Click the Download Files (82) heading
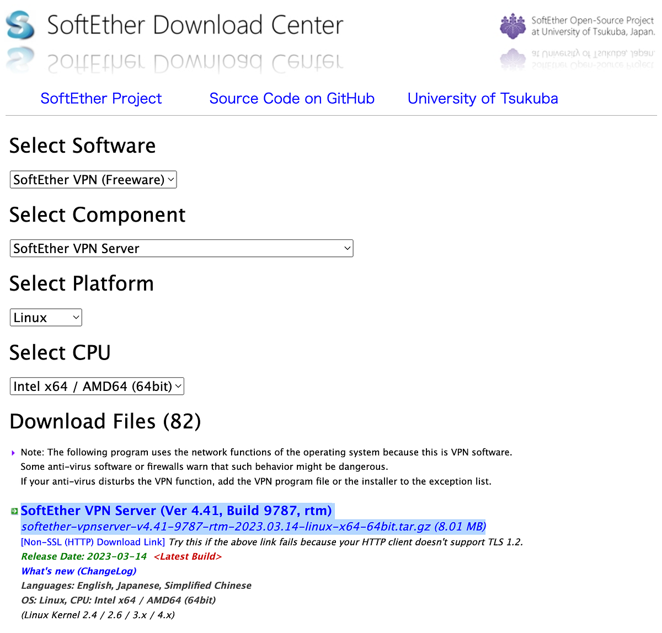 pyautogui.click(x=105, y=421)
